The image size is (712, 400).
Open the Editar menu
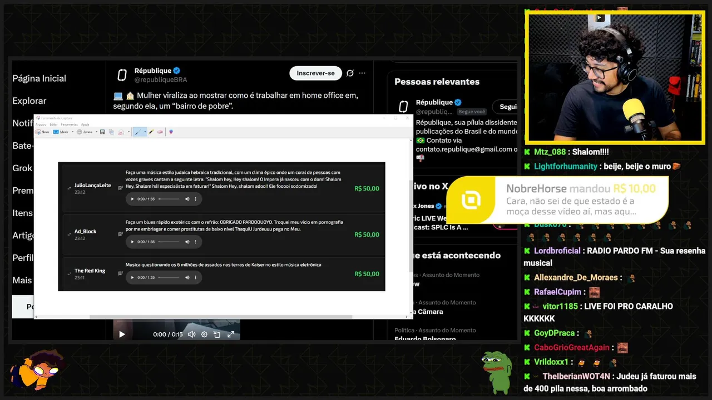coord(53,124)
